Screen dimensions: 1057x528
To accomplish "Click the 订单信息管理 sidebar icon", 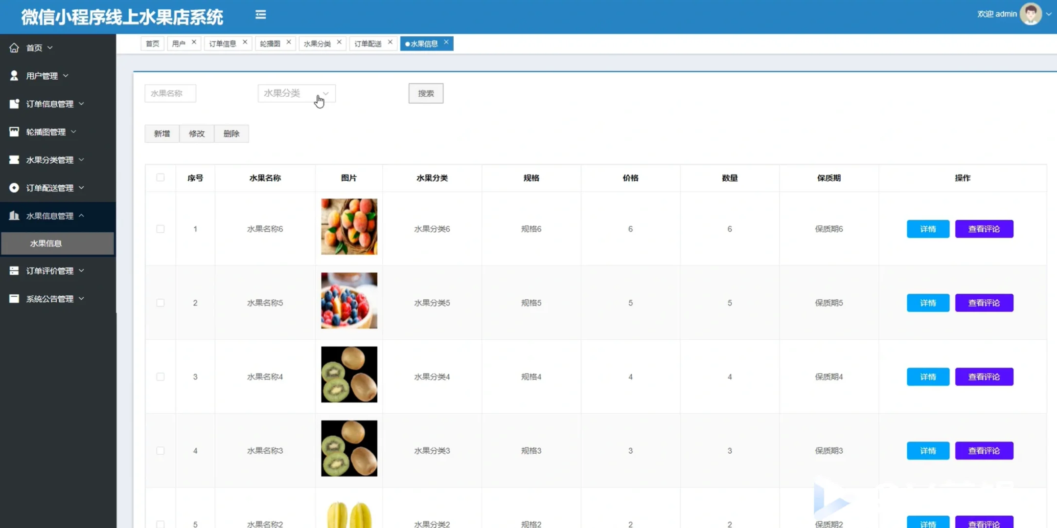I will click(13, 103).
